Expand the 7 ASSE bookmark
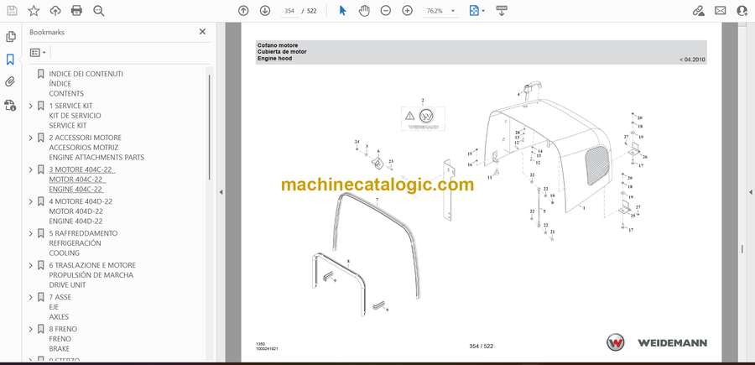 (x=31, y=297)
